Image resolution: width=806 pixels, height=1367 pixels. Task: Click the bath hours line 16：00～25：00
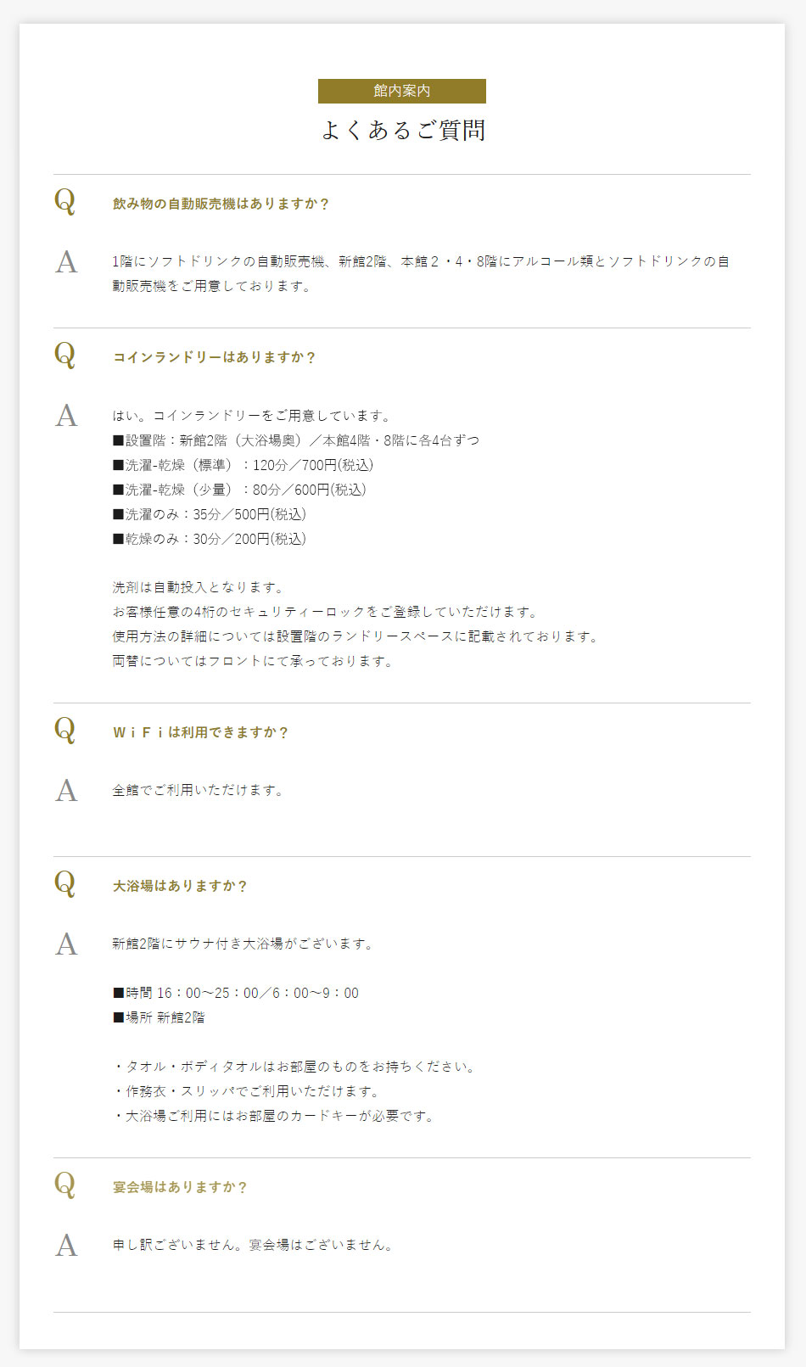coord(236,993)
